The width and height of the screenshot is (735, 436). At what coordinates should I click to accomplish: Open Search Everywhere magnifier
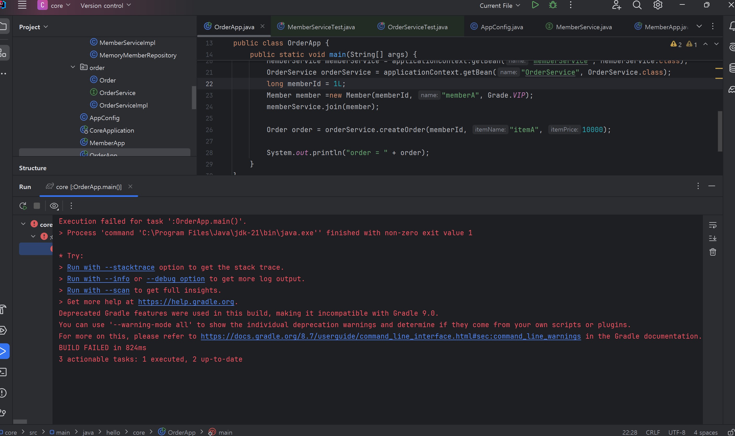637,5
